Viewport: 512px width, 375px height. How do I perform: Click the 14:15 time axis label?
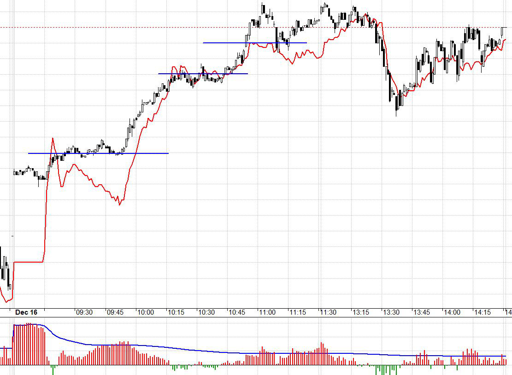(483, 312)
